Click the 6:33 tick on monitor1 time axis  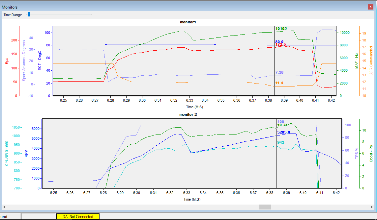coord(189,100)
